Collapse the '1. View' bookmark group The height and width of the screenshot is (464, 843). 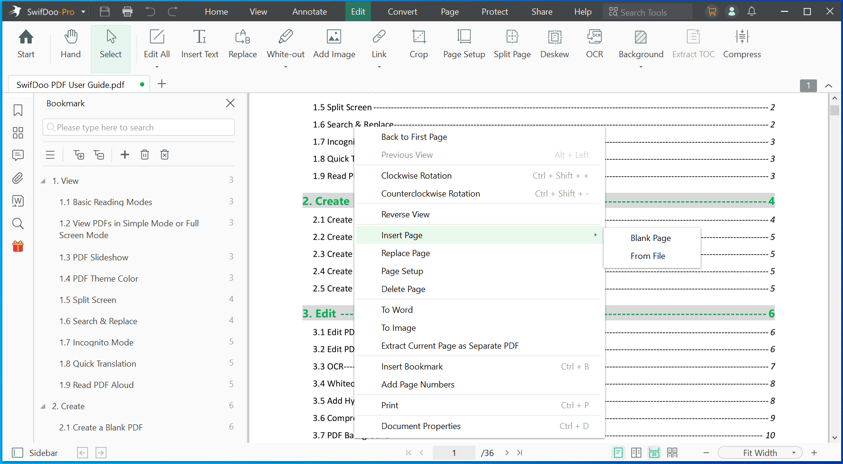[43, 181]
